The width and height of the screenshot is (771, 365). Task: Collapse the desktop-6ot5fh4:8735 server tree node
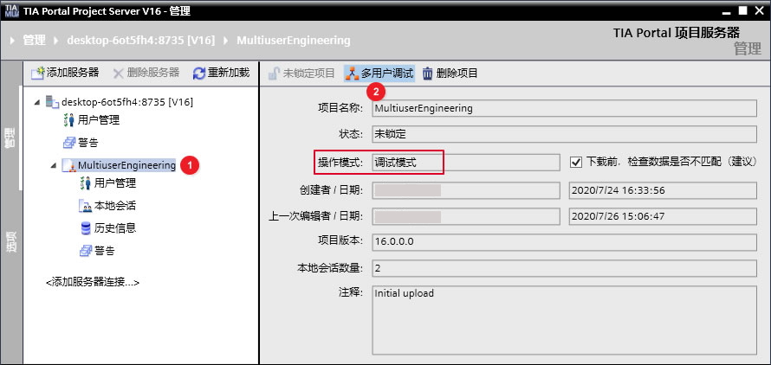tap(37, 102)
